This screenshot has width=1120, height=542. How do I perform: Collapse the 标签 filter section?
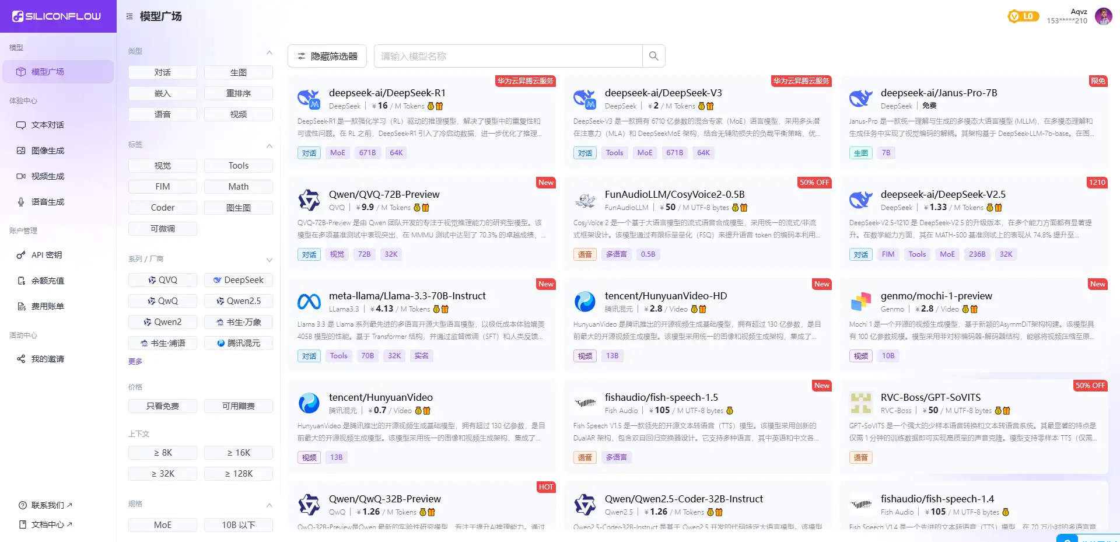(269, 145)
